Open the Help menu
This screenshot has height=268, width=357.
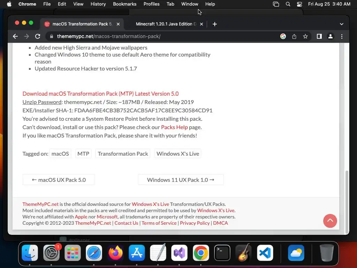(210, 4)
